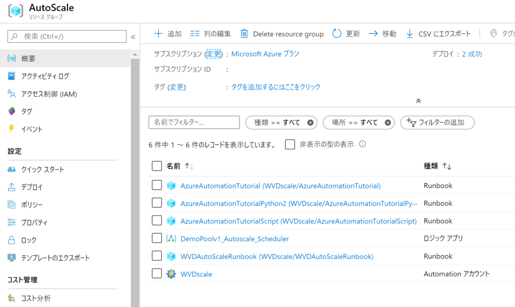Click the ポリシー document icon

coord(12,205)
